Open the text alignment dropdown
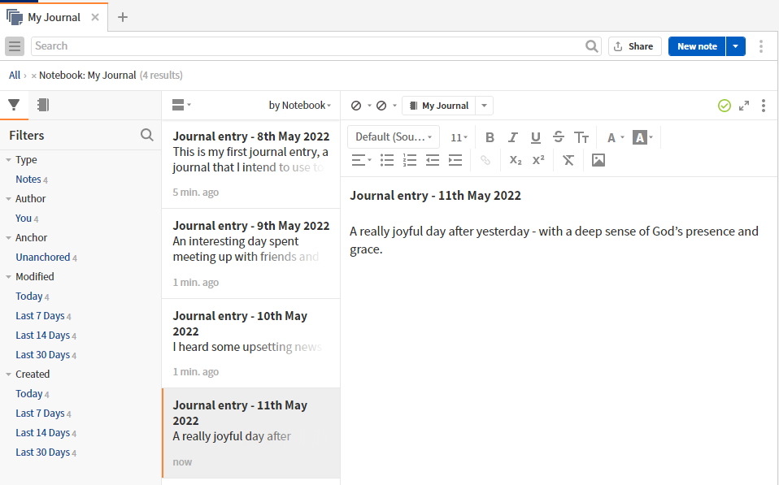Image resolution: width=779 pixels, height=485 pixels. (361, 160)
